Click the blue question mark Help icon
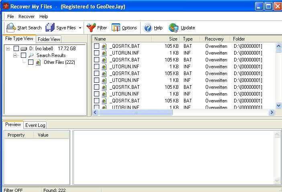 click(x=148, y=28)
